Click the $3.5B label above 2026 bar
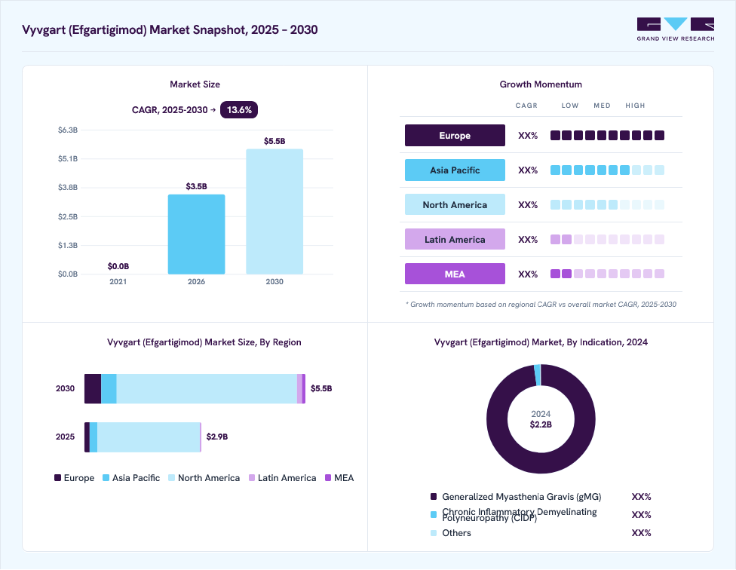This screenshot has width=736, height=570. pyautogui.click(x=196, y=186)
